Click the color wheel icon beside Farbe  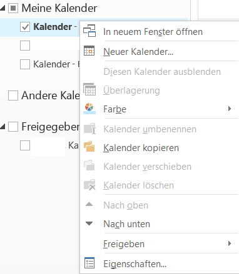click(x=89, y=109)
